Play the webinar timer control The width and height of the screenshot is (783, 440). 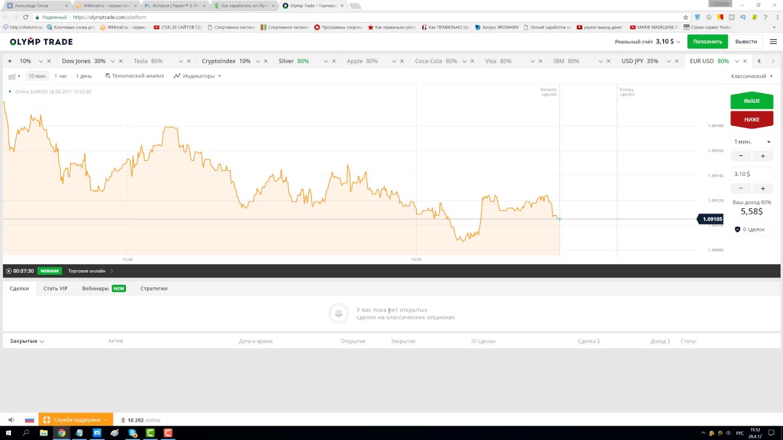pos(9,271)
